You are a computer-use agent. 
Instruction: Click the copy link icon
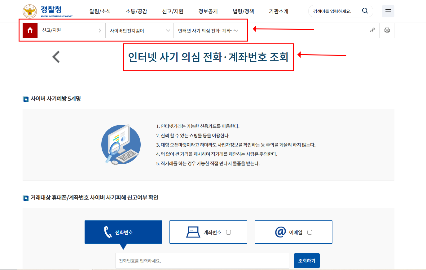[372, 30]
